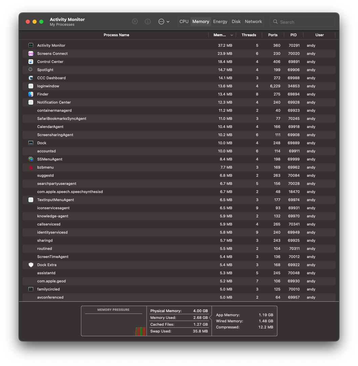Click the TextInputMenuAgent icon
The width and height of the screenshot is (358, 366).
click(31, 200)
